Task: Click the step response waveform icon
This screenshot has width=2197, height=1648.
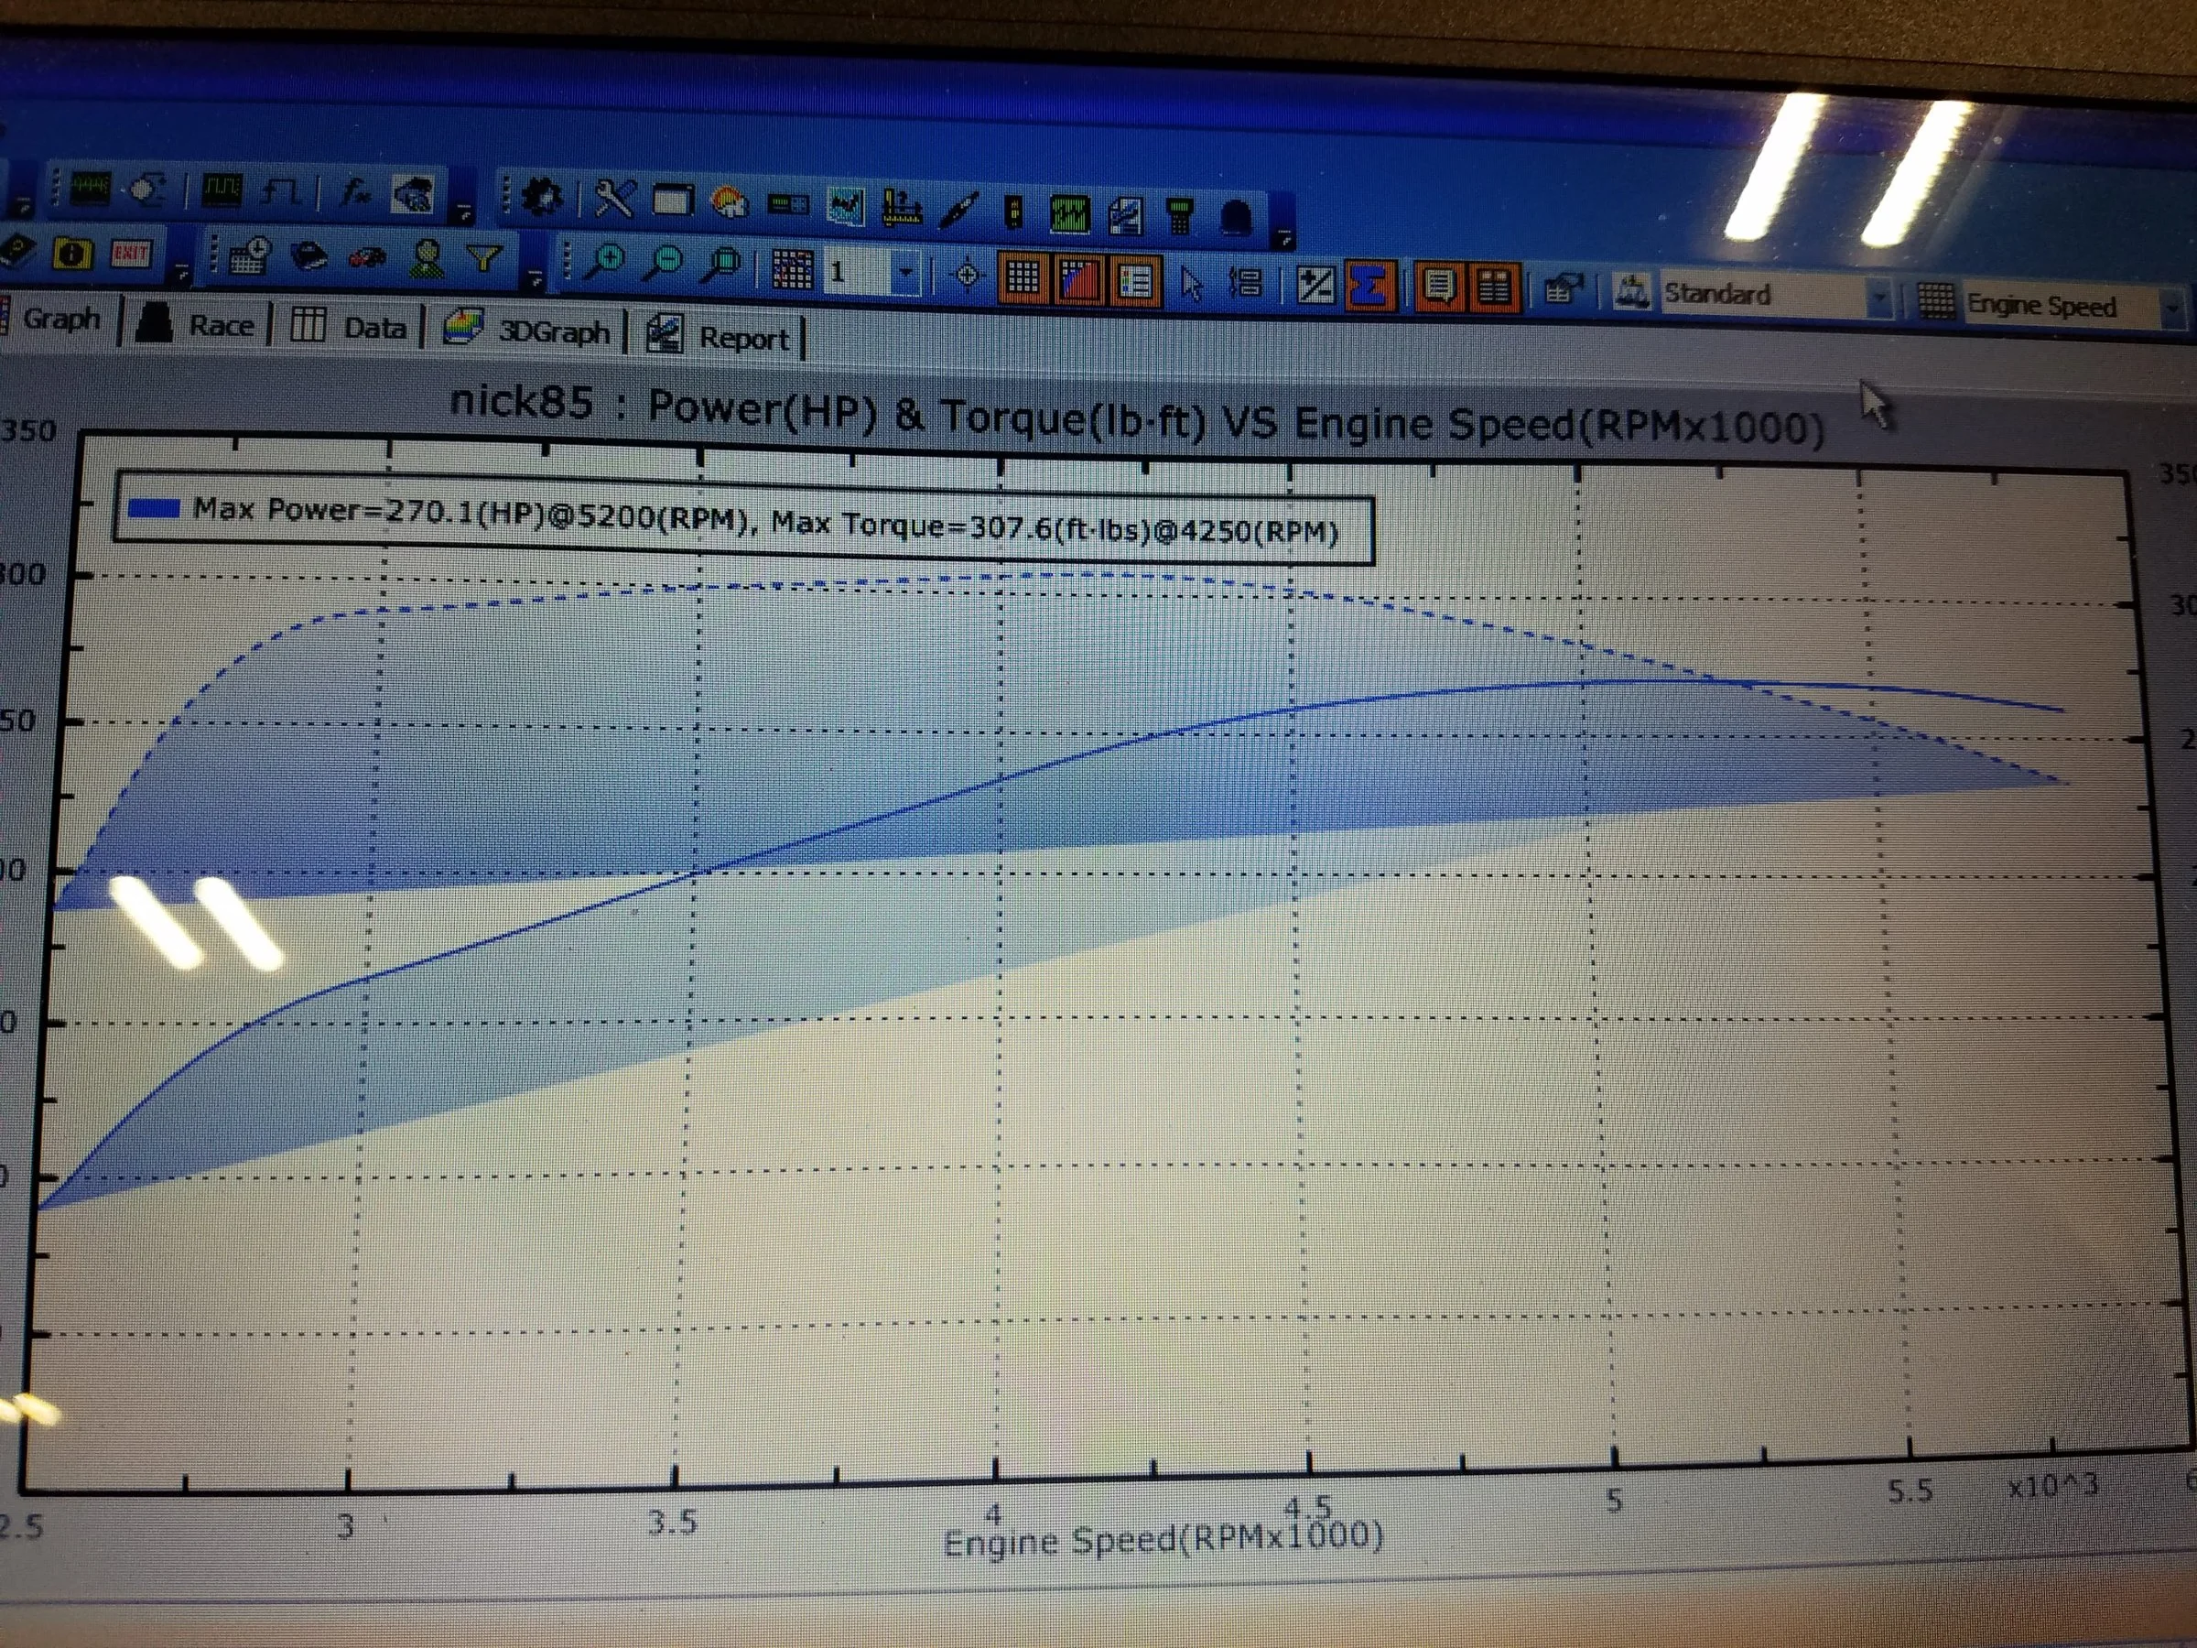Action: [x=282, y=190]
